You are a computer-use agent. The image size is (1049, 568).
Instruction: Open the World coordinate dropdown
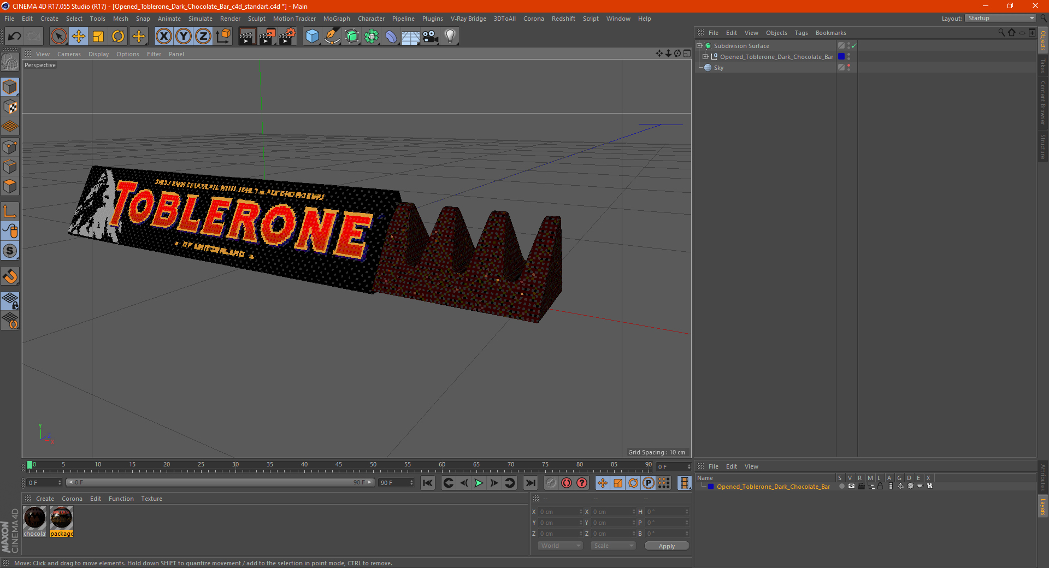coord(560,546)
